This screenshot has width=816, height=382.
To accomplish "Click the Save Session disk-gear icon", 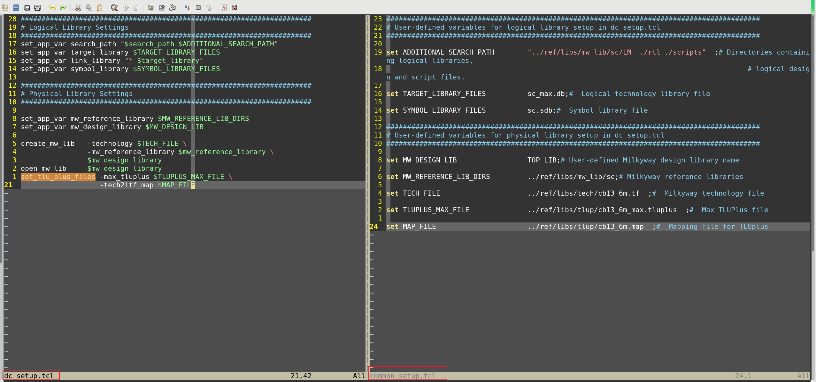I will pos(162,7).
